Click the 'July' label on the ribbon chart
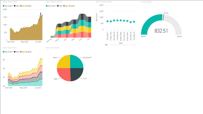The width and height of the screenshot is (203, 114). click(88, 39)
